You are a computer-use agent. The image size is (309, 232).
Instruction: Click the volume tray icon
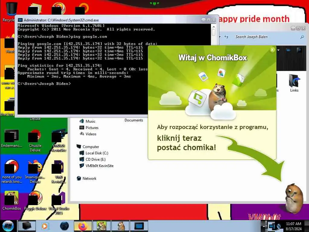(279, 226)
